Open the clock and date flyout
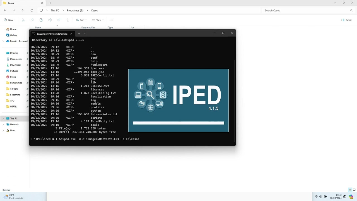This screenshot has width=357, height=201. [336, 197]
